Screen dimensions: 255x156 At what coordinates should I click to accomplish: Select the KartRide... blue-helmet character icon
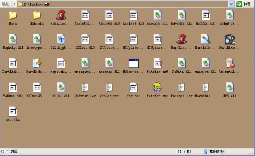point(229,39)
